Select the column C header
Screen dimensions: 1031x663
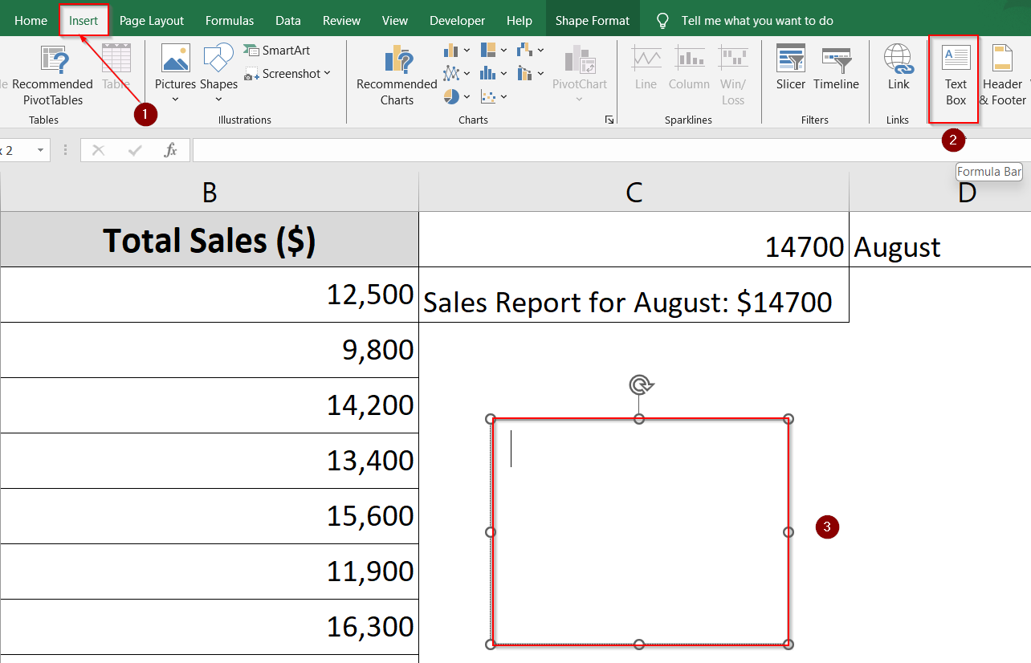pyautogui.click(x=634, y=193)
